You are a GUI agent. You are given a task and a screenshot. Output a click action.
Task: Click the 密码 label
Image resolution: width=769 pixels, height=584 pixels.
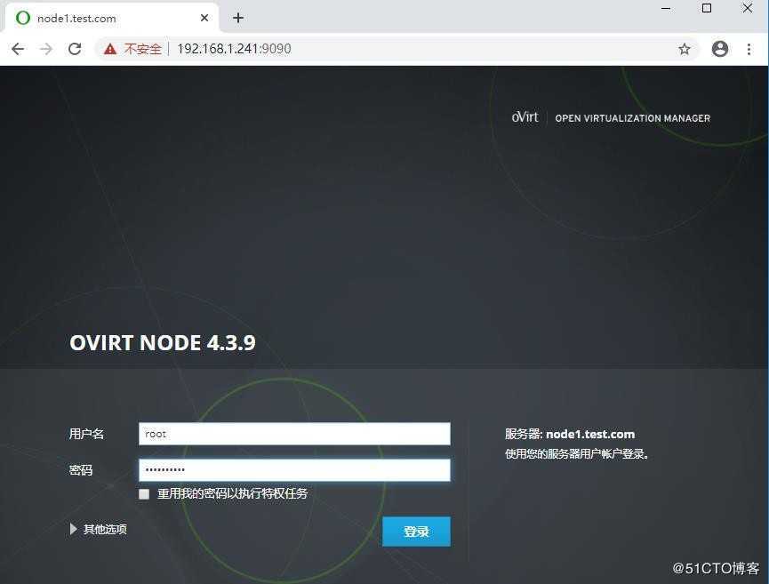[x=80, y=470]
